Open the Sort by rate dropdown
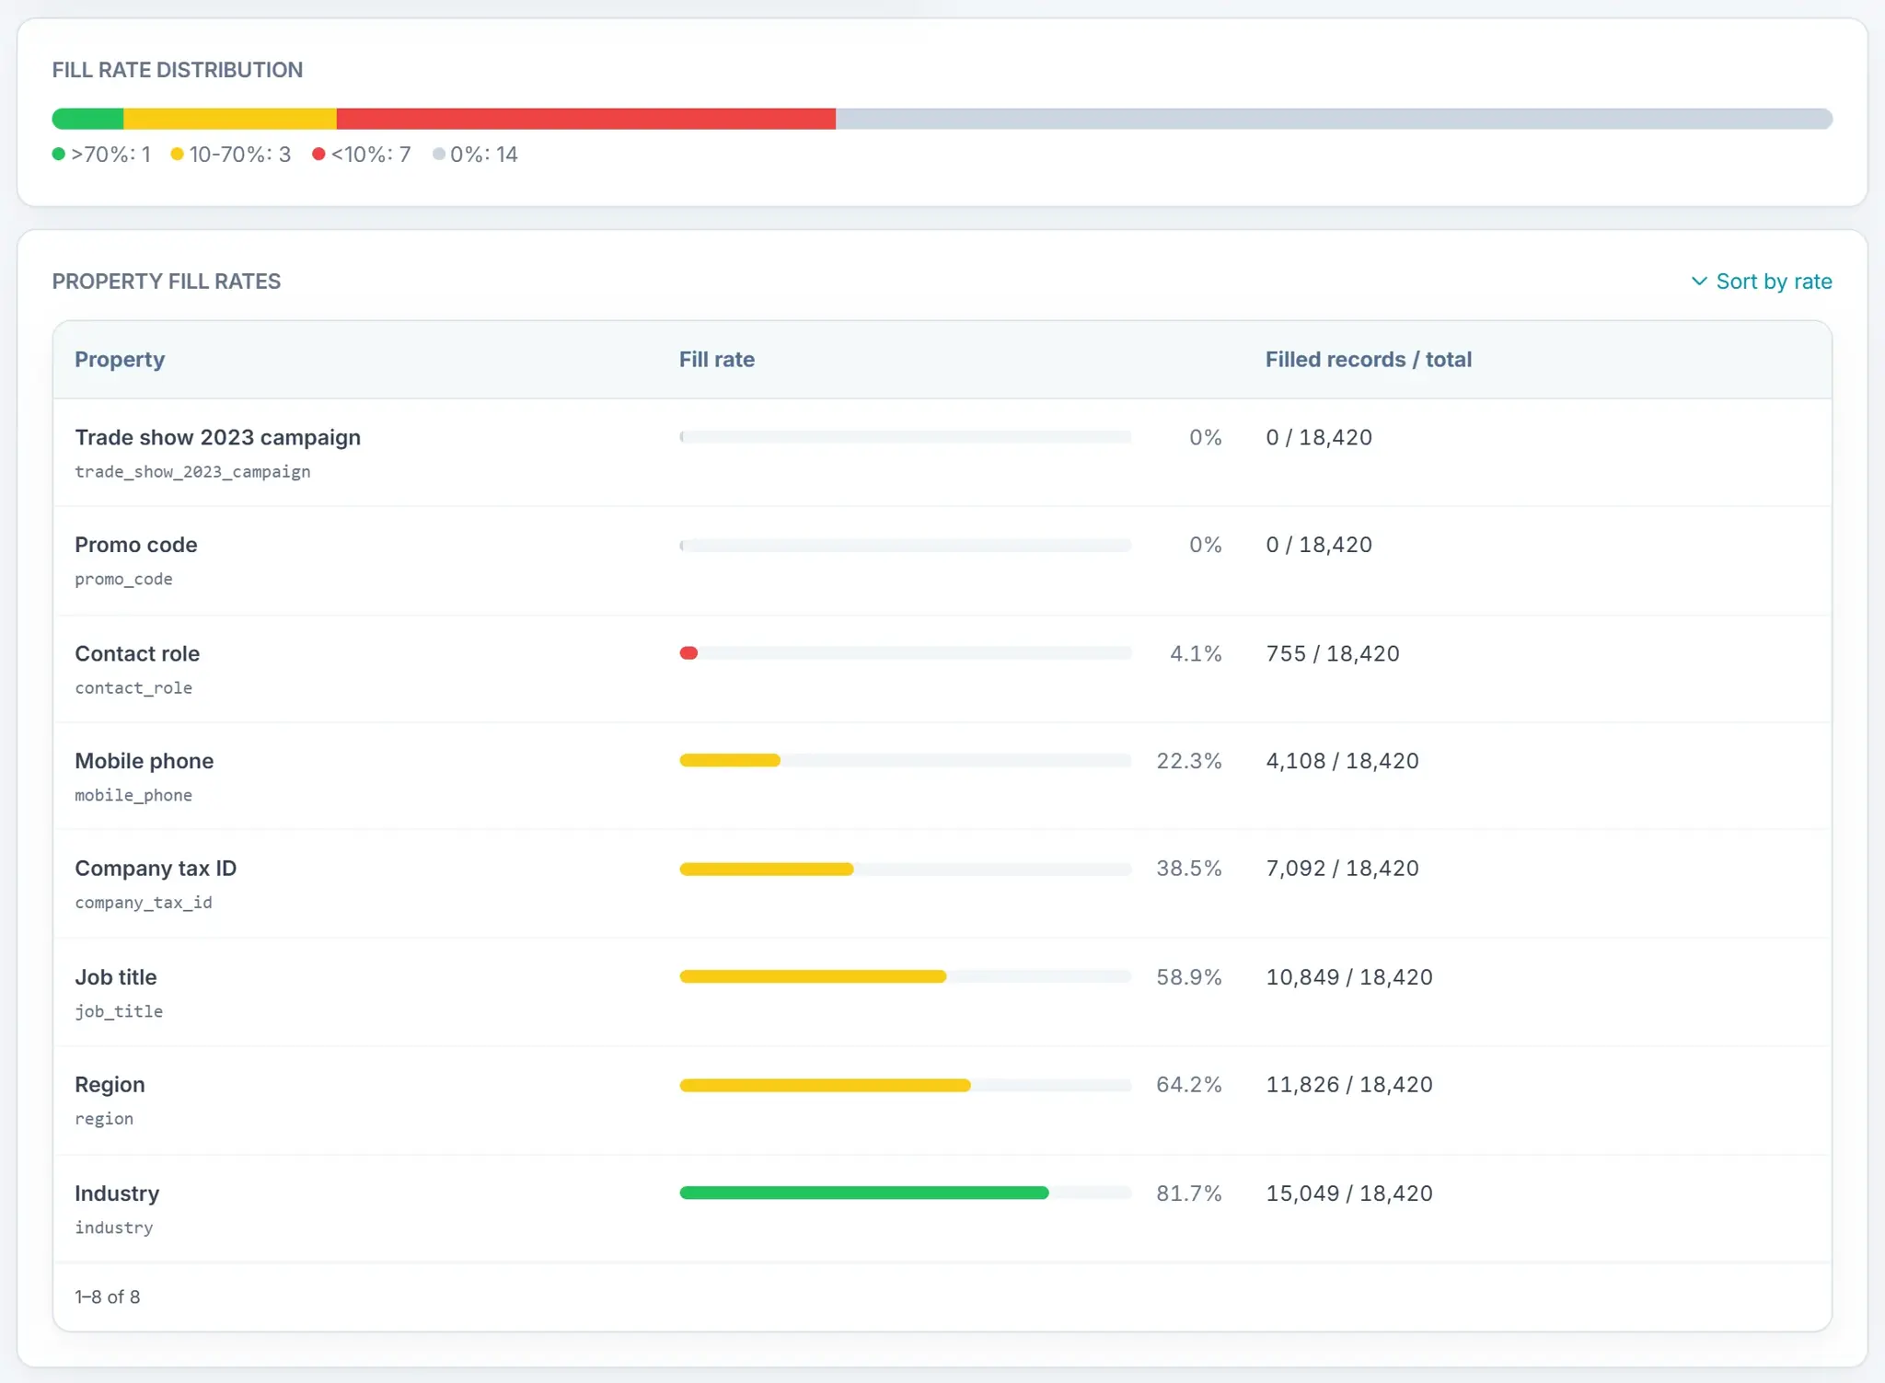This screenshot has width=1885, height=1383. click(1761, 282)
